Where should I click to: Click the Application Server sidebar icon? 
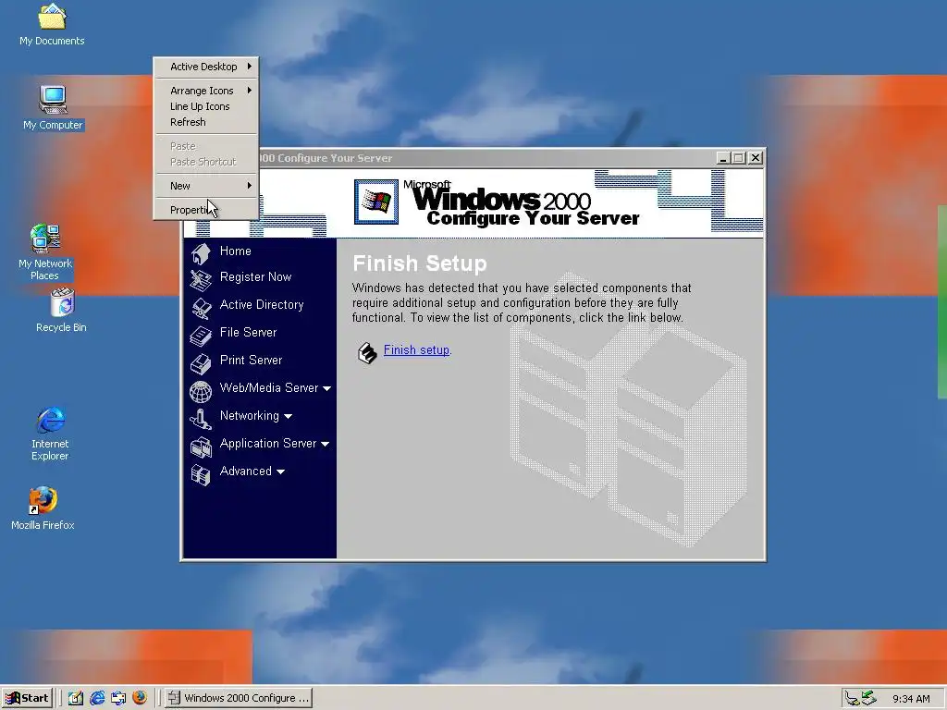pyautogui.click(x=201, y=447)
